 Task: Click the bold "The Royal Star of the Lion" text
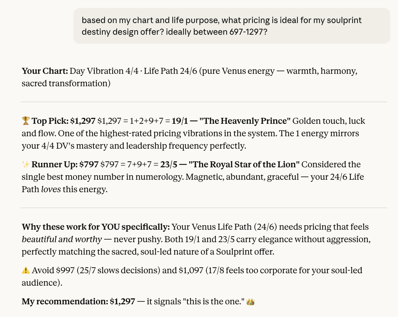point(244,164)
